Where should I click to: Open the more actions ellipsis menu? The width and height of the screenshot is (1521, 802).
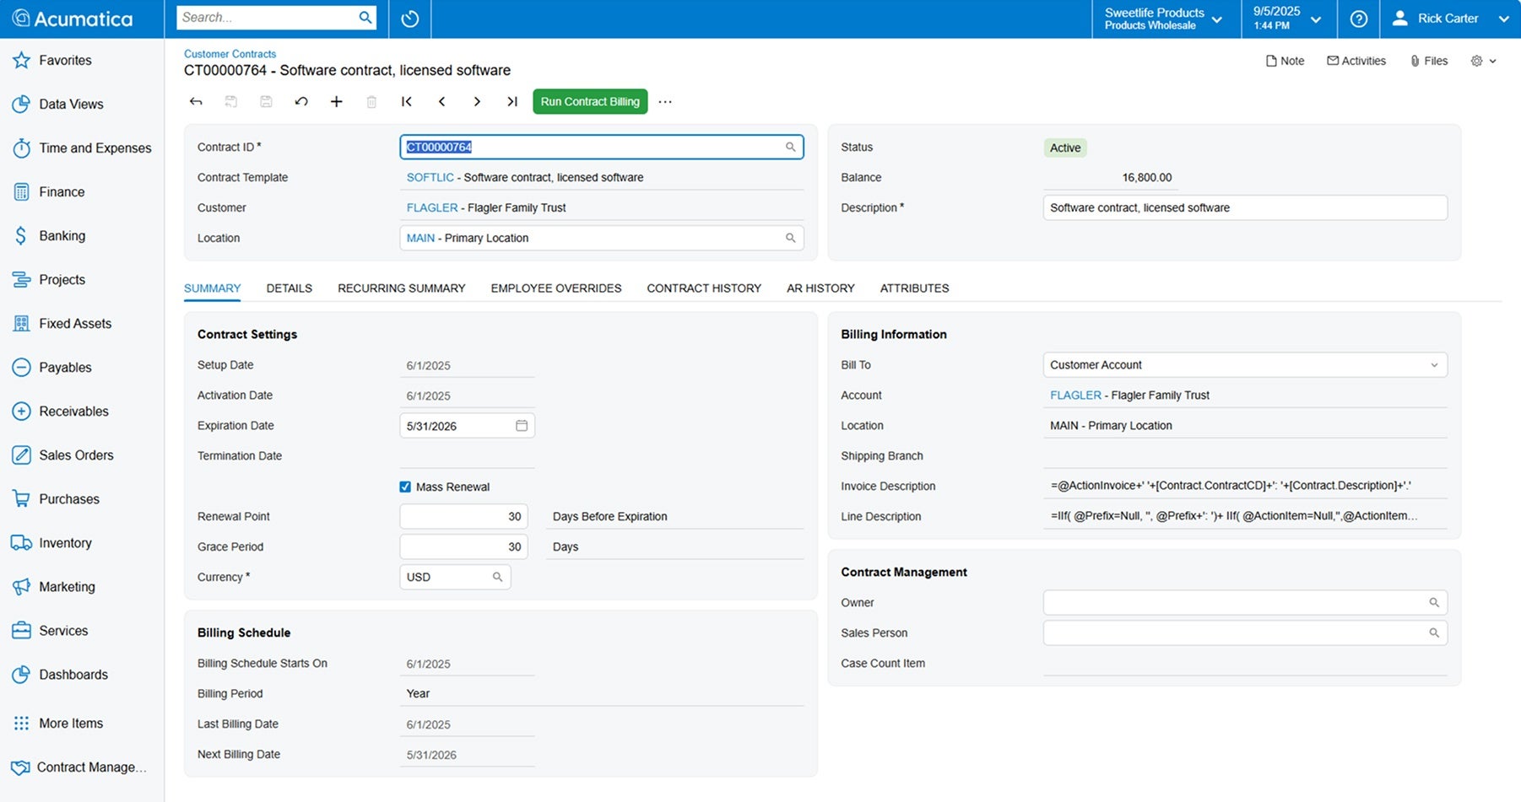click(x=665, y=102)
